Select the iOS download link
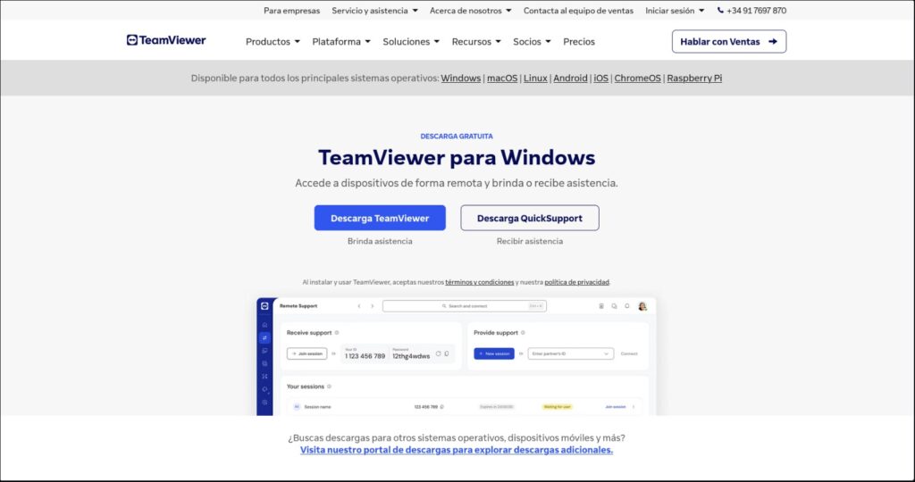The height and width of the screenshot is (482, 915). [601, 78]
